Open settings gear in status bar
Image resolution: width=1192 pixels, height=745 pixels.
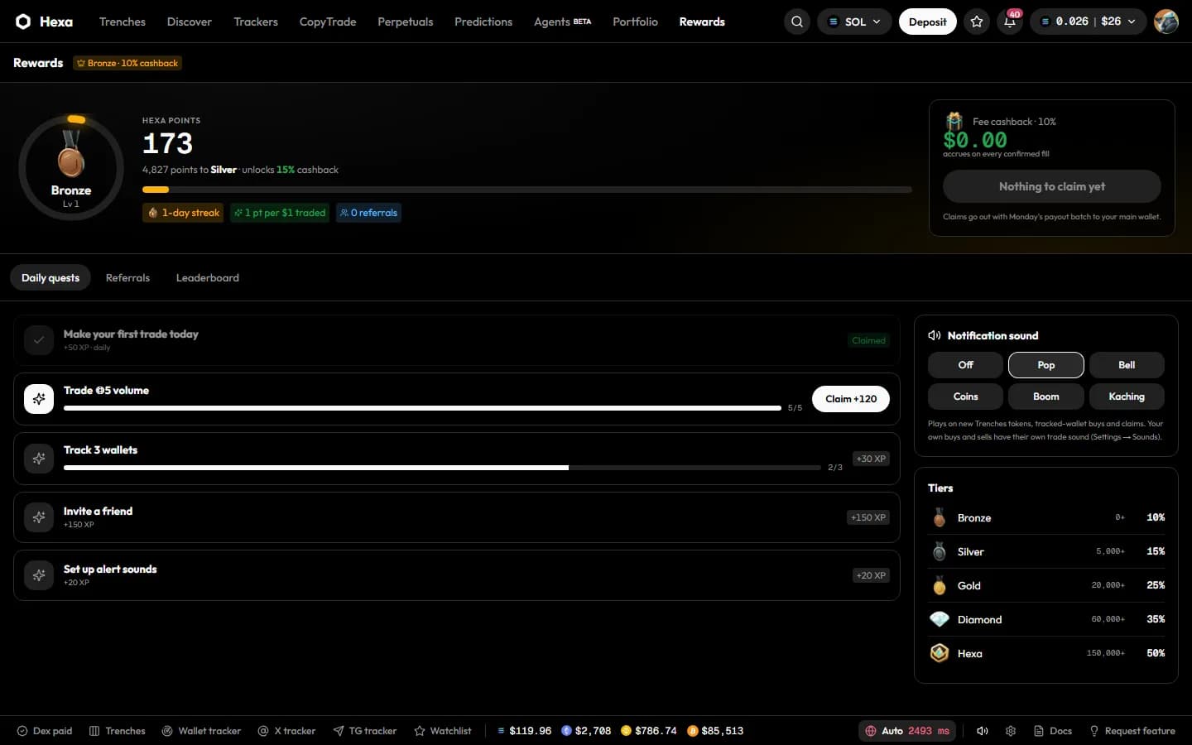click(x=1011, y=731)
